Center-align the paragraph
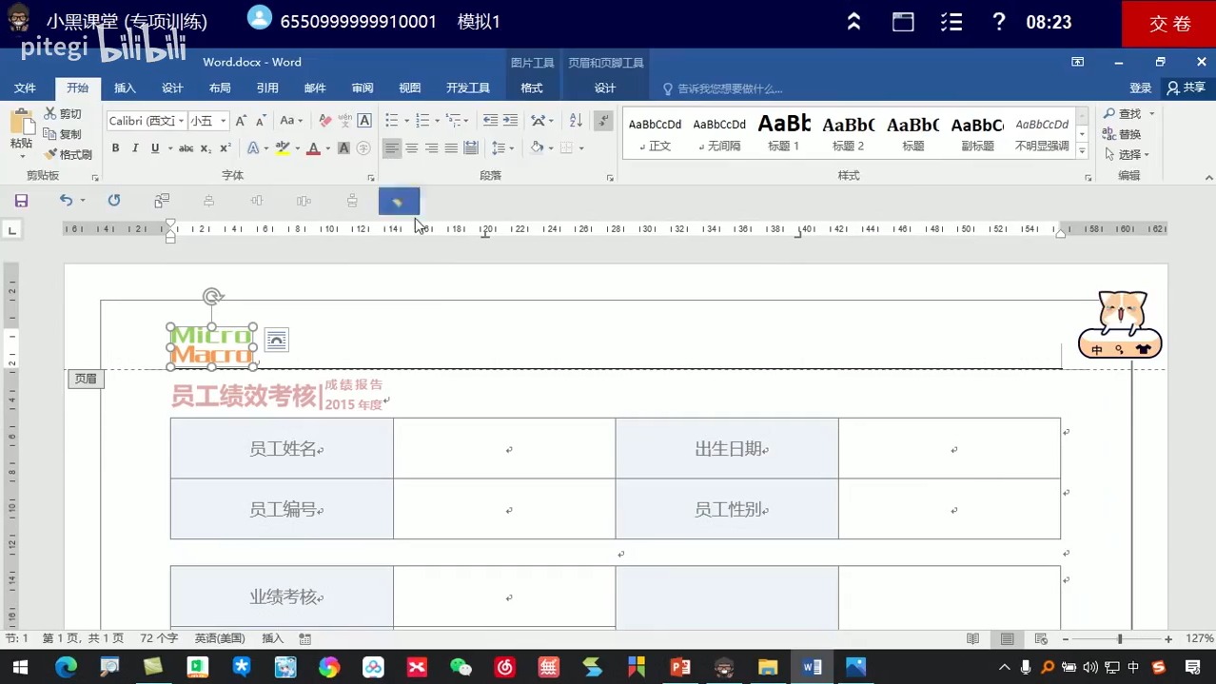The width and height of the screenshot is (1216, 684). (x=412, y=148)
